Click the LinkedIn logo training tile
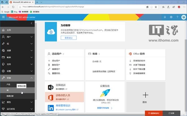 [51, 108]
